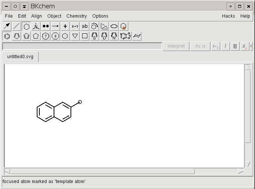This screenshot has height=189, width=255.
Task: Expand the Options menu
Action: pyautogui.click(x=100, y=16)
